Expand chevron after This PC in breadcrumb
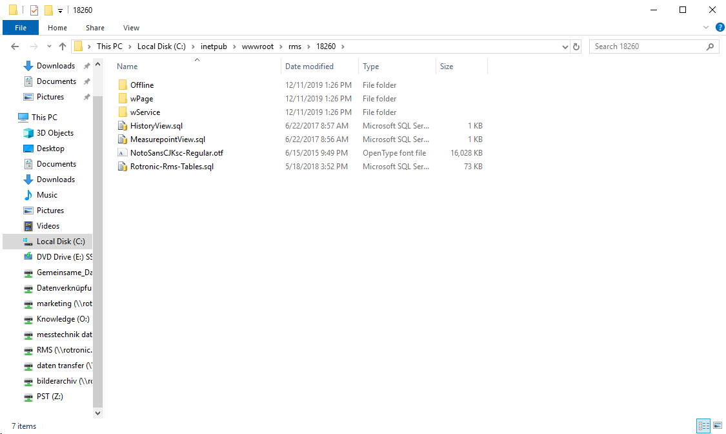Image resolution: width=726 pixels, height=434 pixels. point(130,46)
